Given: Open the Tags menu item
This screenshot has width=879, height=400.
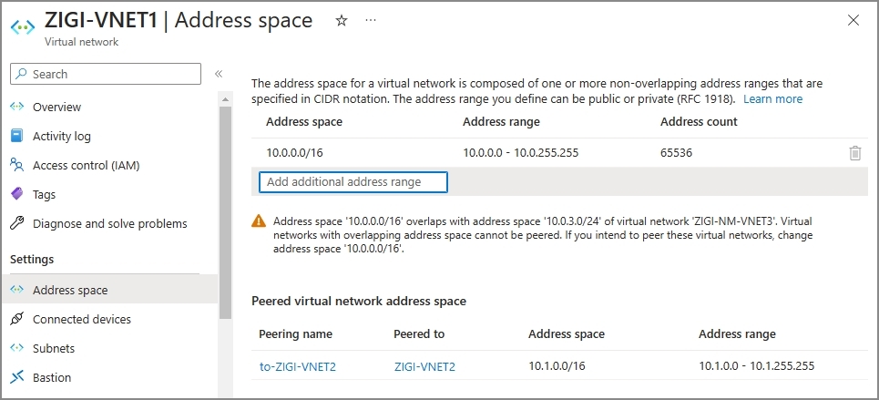Looking at the screenshot, I should click(x=44, y=195).
